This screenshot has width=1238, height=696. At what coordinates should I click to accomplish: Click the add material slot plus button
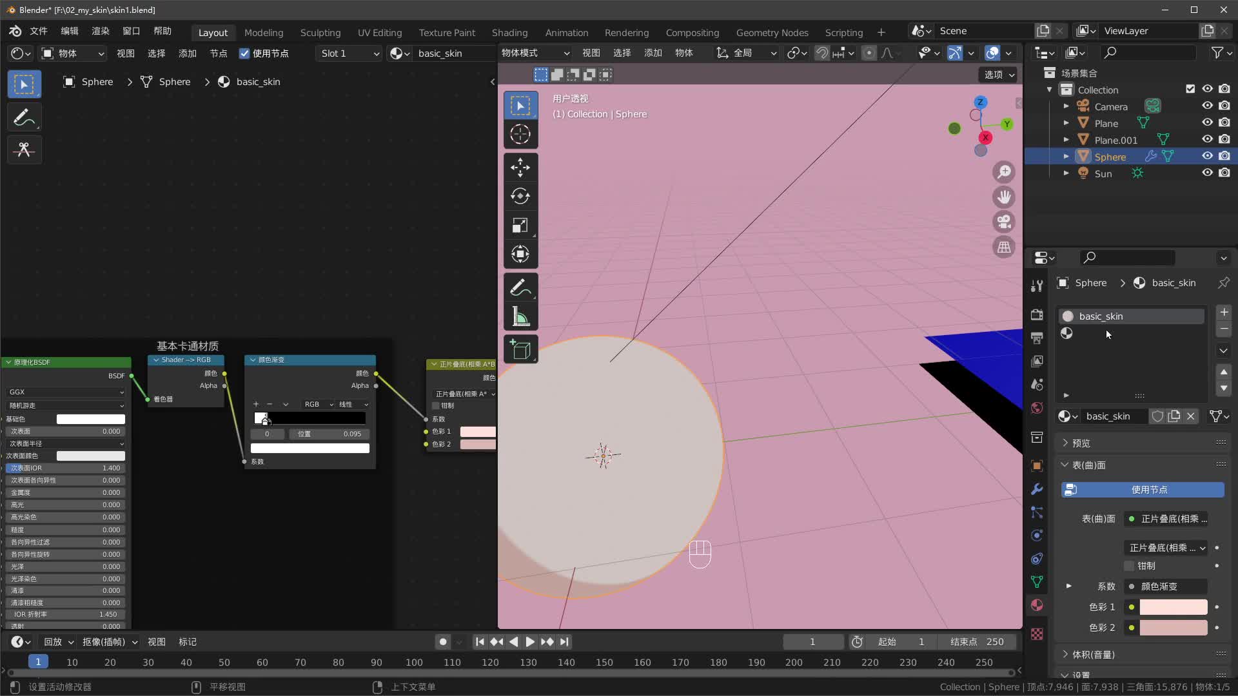[1224, 313]
